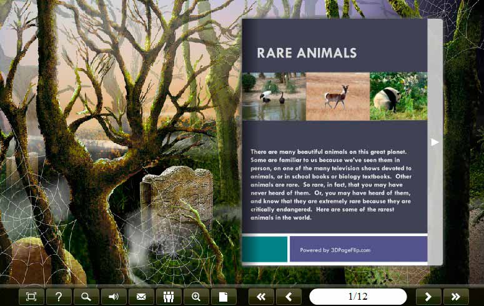Open the social share people icon

pyautogui.click(x=169, y=297)
